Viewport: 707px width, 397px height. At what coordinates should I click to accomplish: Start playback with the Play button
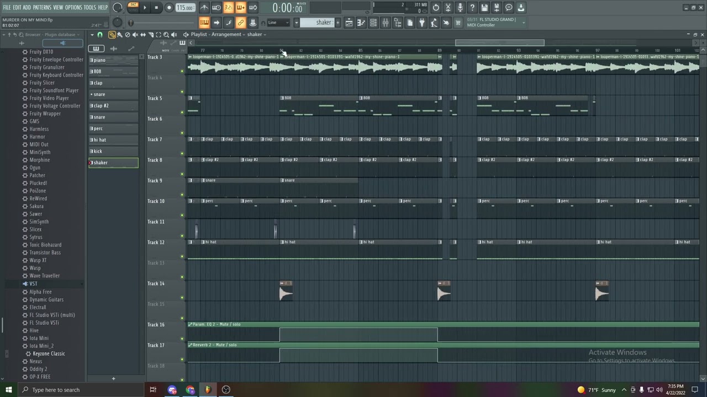click(x=145, y=8)
